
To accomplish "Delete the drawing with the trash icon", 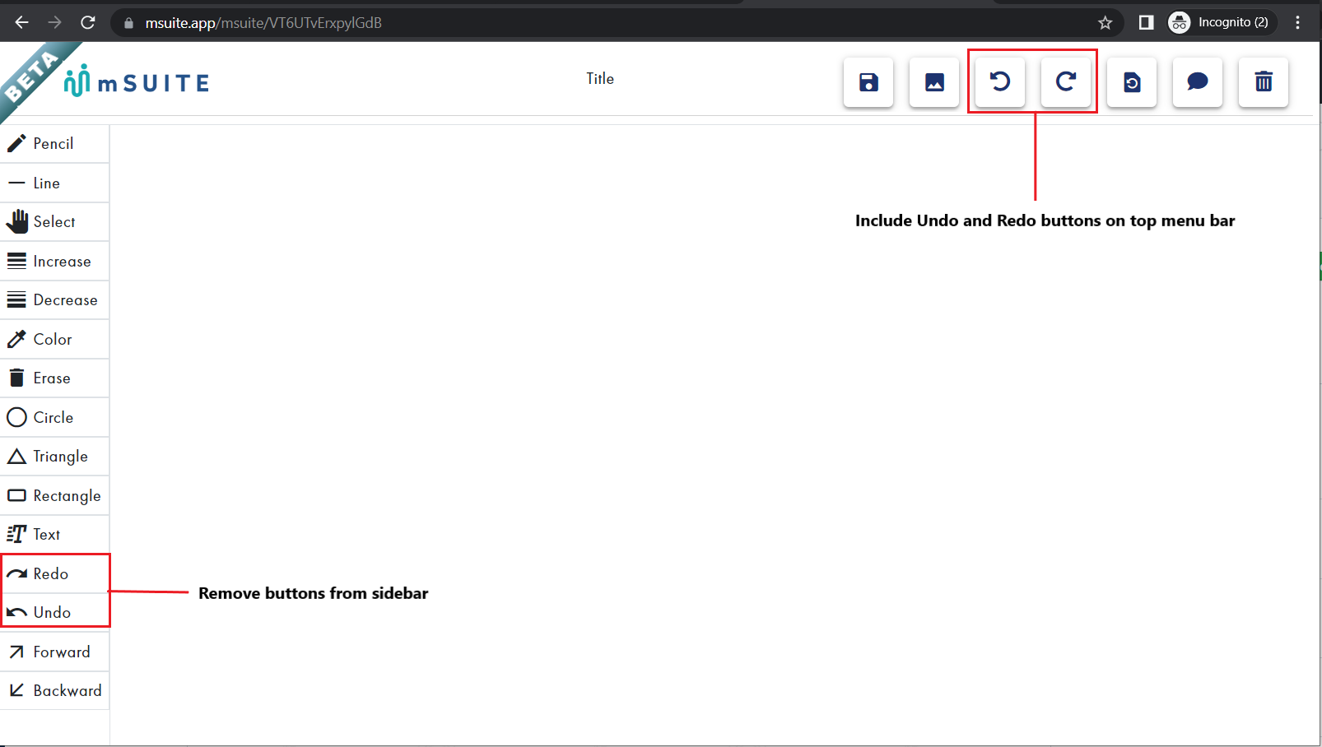I will click(1263, 82).
